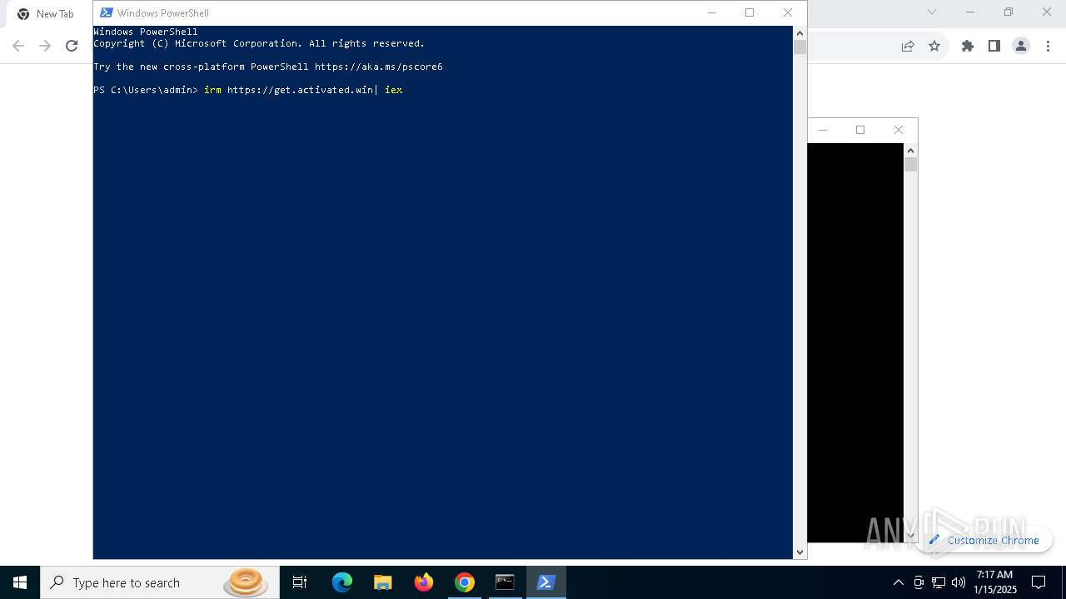This screenshot has width=1066, height=599.
Task: Click the Meet Now tray icon
Action: coord(919,582)
